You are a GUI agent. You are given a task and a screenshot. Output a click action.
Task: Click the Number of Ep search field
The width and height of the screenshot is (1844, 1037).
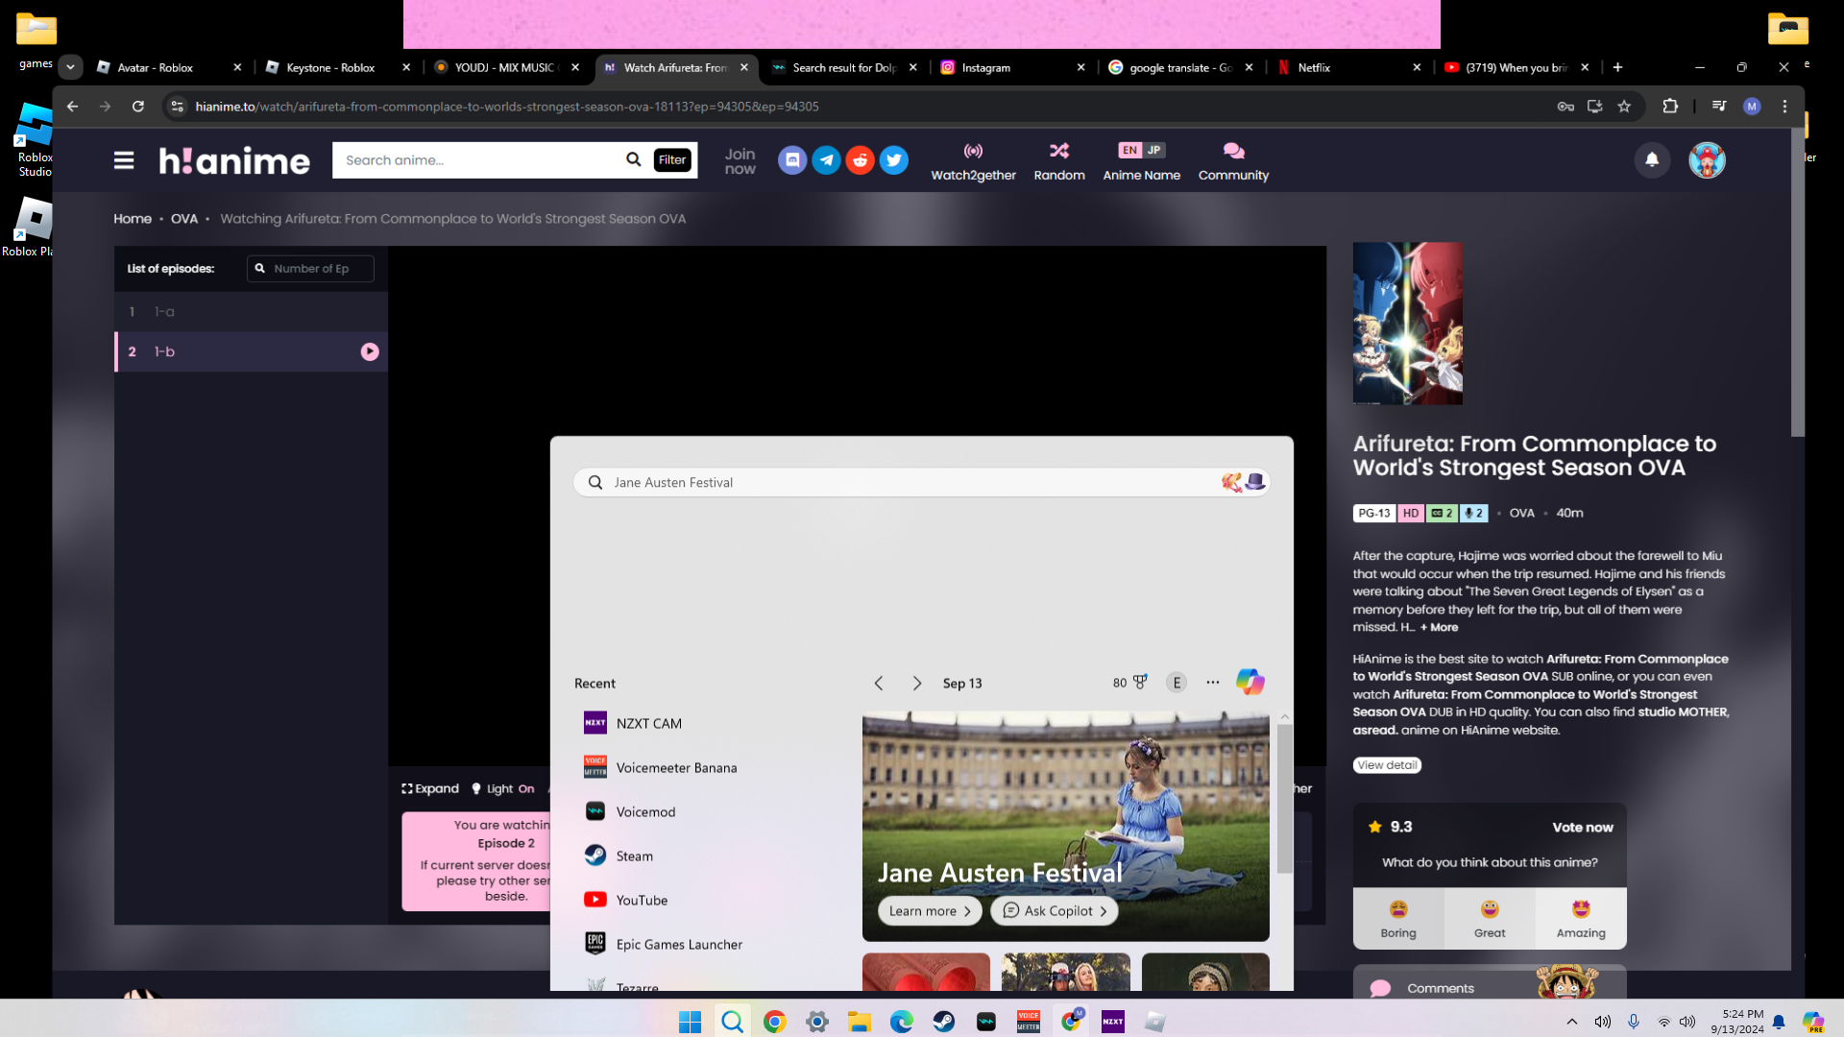(310, 269)
